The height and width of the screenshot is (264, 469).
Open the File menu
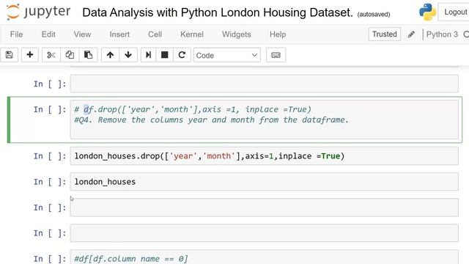(x=16, y=34)
